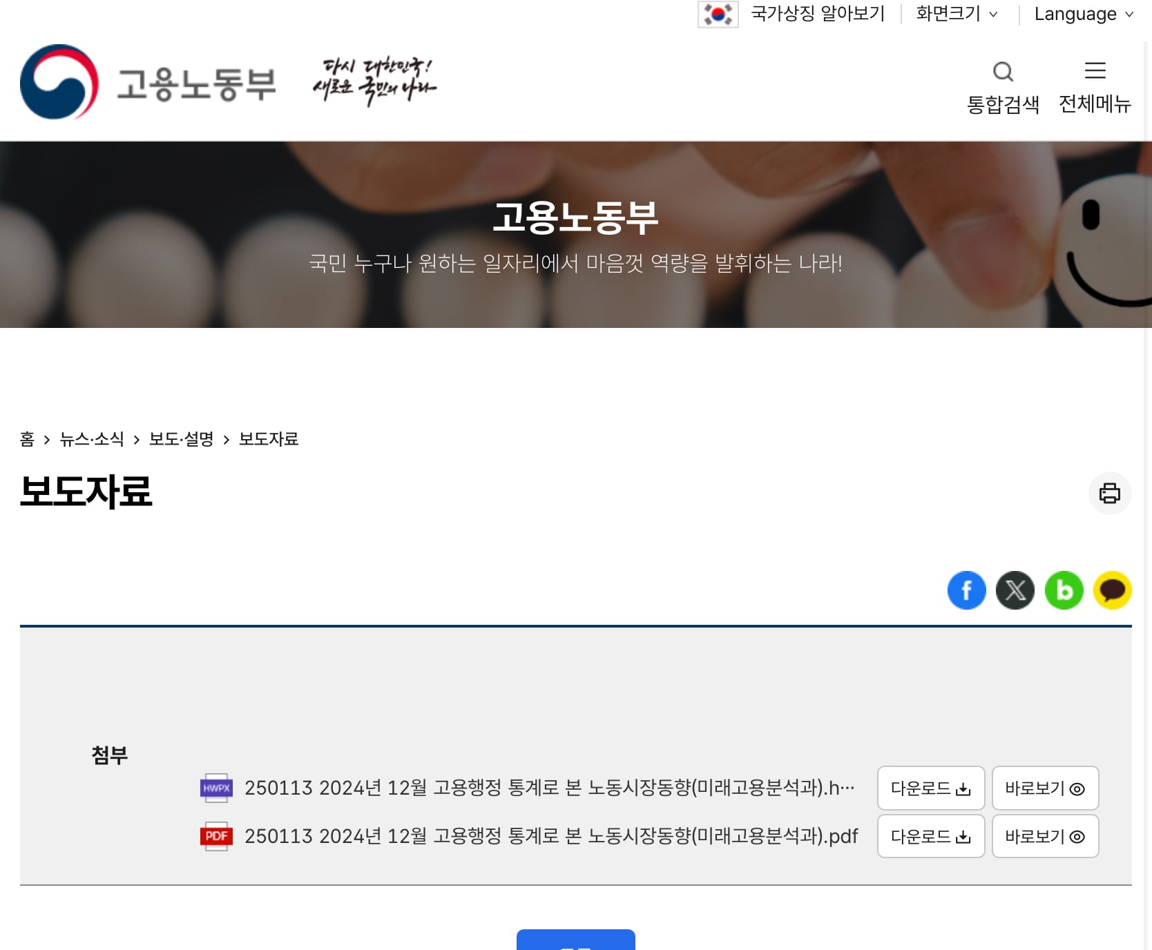Click the 첨부 label
Image resolution: width=1152 pixels, height=950 pixels.
[x=110, y=755]
